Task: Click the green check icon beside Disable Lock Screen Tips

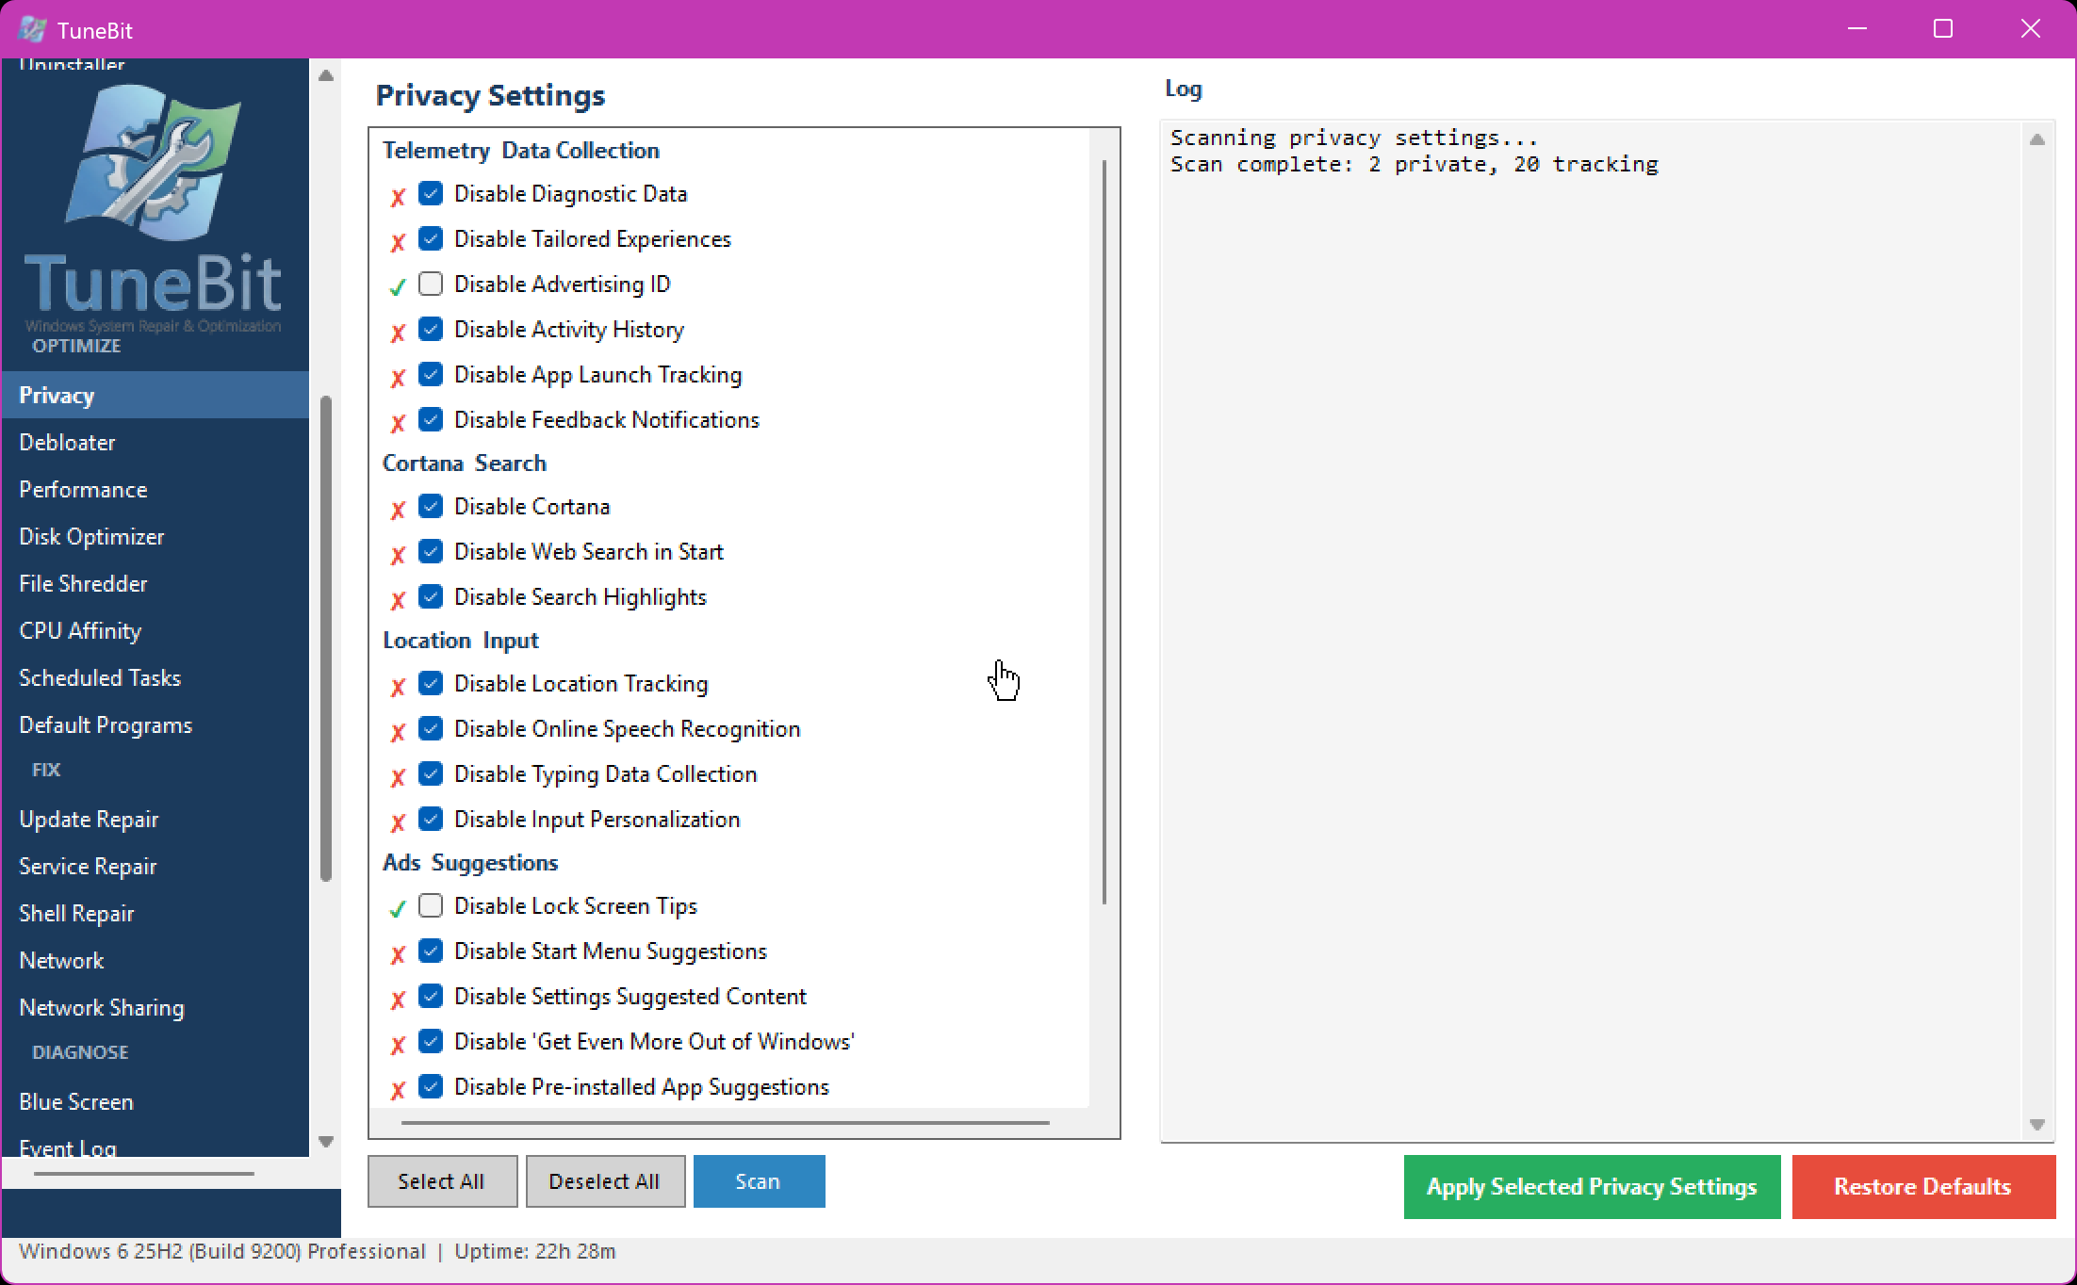Action: (398, 908)
